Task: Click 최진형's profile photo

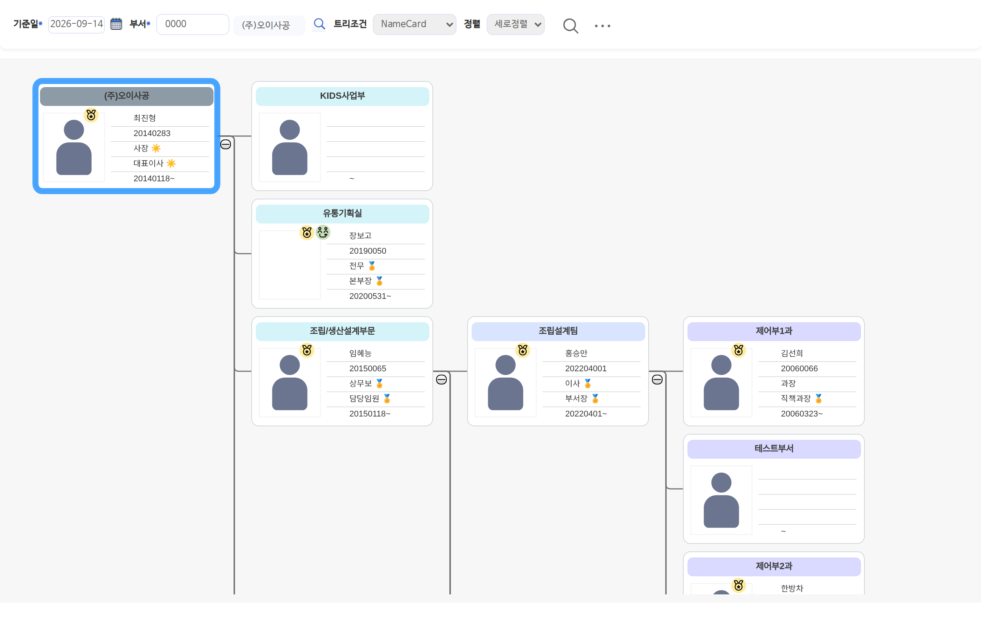Action: [74, 147]
